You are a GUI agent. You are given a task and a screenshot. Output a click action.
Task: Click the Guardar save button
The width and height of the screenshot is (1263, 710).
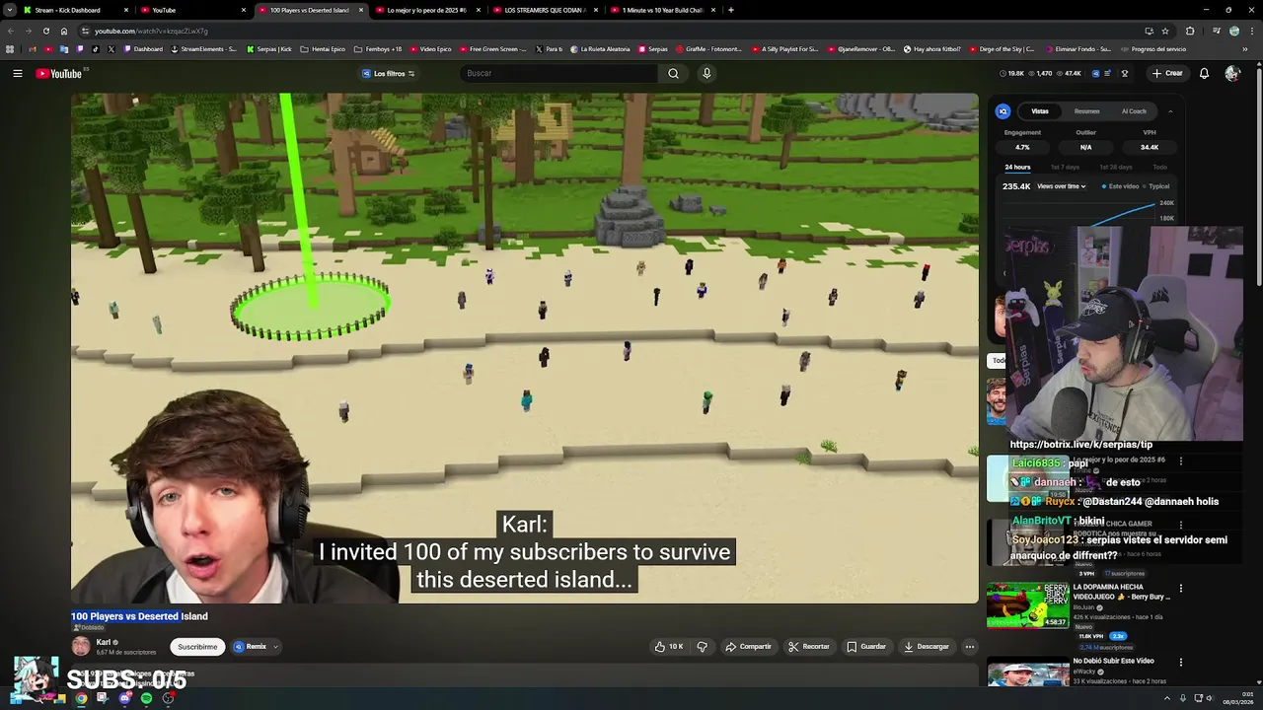(866, 647)
